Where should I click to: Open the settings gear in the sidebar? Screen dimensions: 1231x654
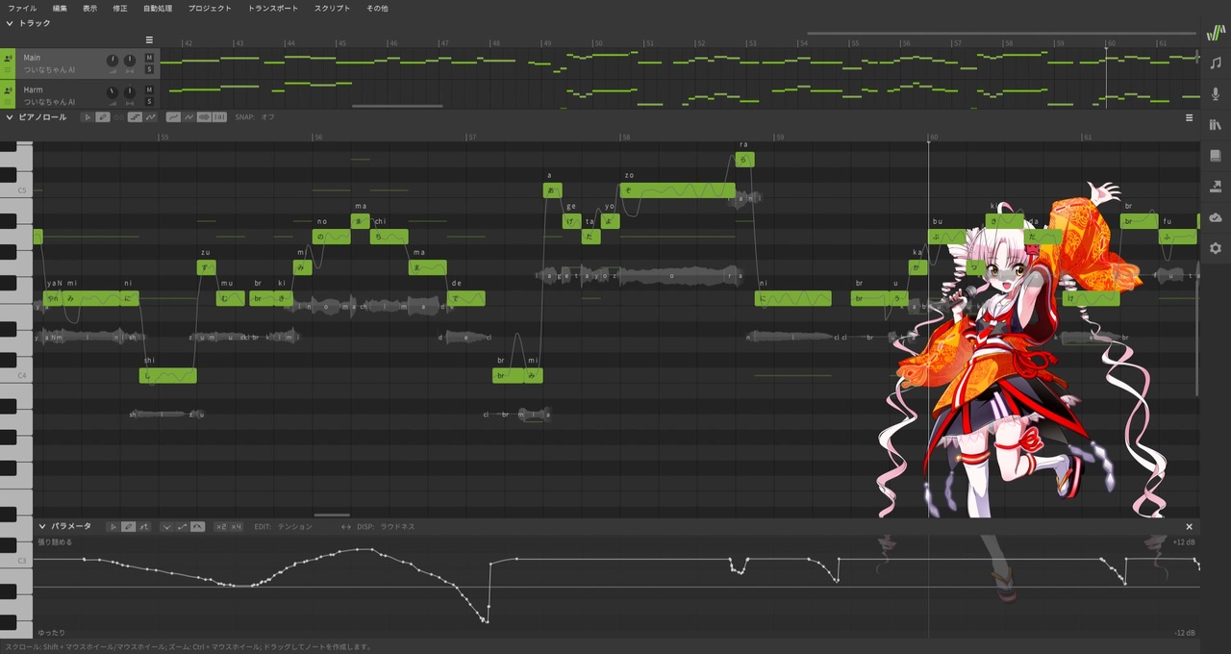coord(1216,248)
